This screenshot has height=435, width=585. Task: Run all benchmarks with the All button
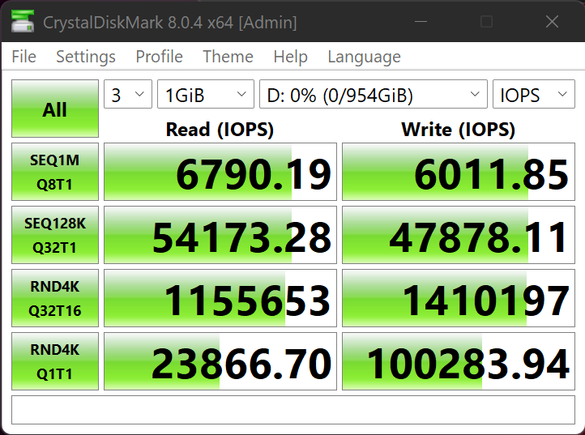55,109
